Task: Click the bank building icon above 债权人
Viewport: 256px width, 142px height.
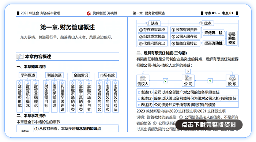Action: [x=143, y=78]
